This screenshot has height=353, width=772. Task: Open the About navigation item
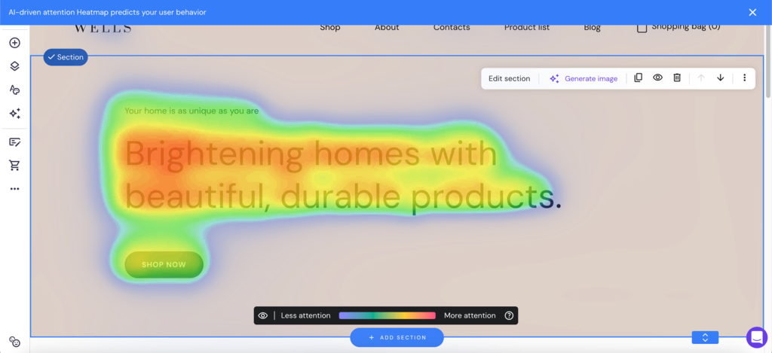387,27
